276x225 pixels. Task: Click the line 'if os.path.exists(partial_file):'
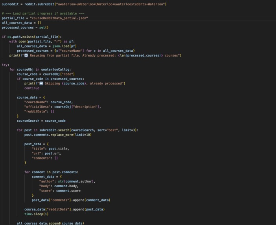coord(32,37)
